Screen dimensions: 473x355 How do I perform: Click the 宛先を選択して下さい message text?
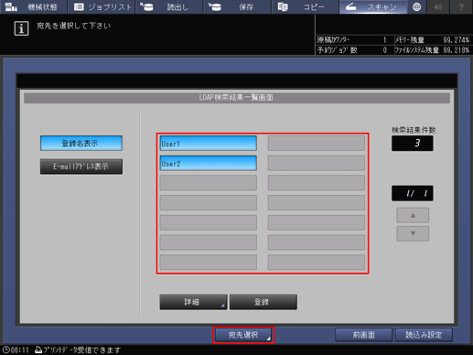74,26
